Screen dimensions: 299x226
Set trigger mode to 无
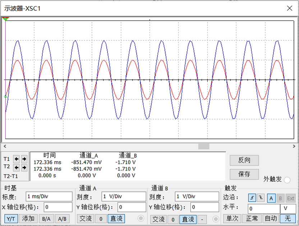click(287, 218)
